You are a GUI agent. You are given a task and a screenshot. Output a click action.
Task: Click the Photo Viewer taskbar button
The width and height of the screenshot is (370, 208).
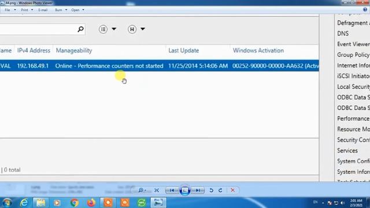158,203
